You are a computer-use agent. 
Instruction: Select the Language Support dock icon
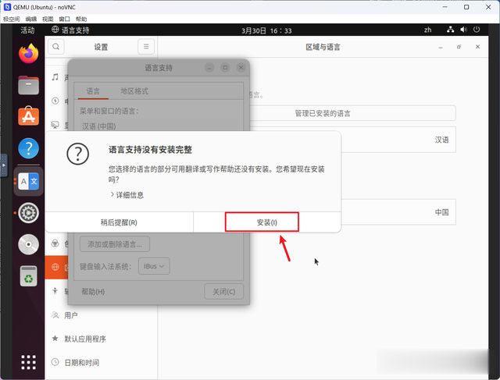point(28,181)
